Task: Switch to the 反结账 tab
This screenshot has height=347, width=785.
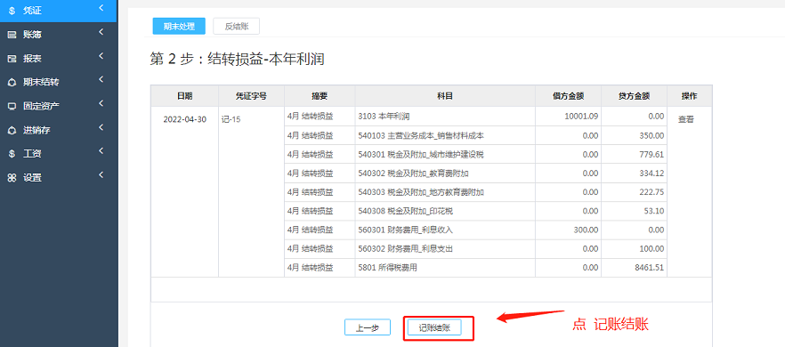Action: pyautogui.click(x=237, y=27)
